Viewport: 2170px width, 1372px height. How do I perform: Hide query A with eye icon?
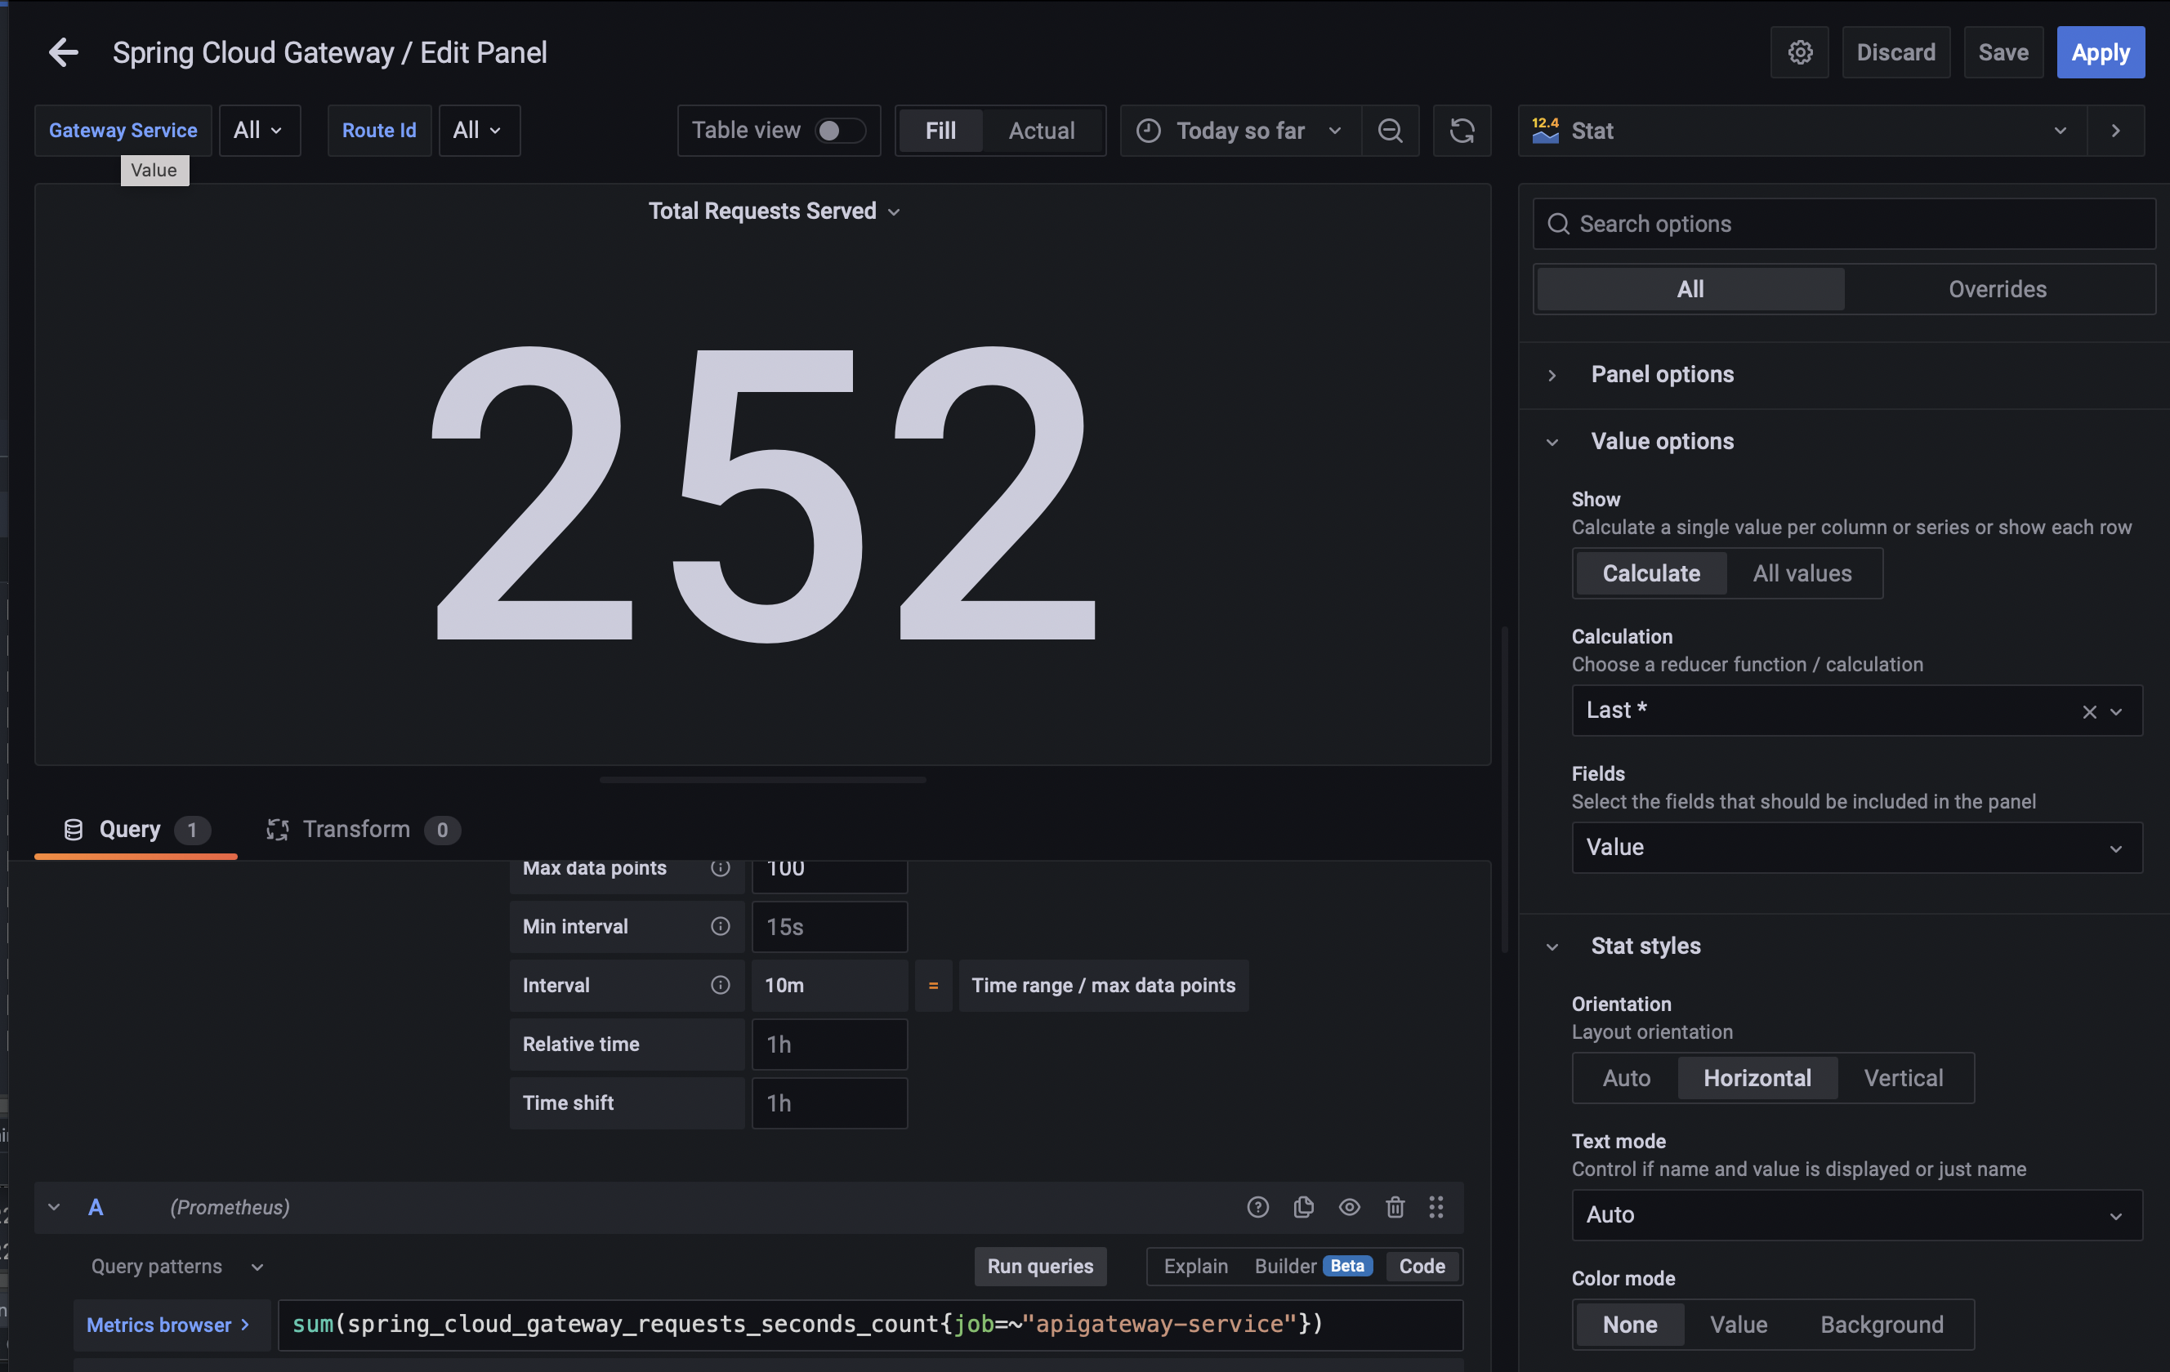[x=1348, y=1207]
